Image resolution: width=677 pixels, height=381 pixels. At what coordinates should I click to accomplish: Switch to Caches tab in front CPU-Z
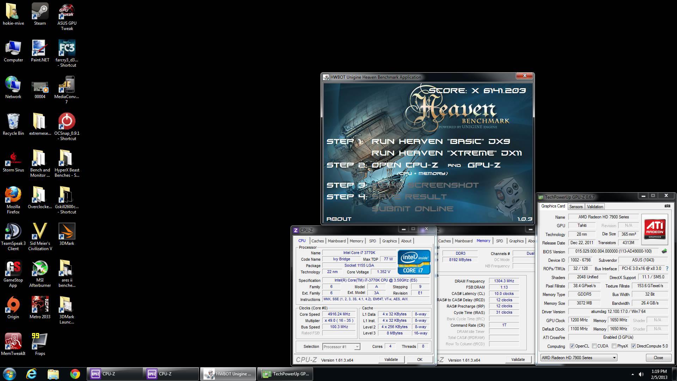[317, 241]
